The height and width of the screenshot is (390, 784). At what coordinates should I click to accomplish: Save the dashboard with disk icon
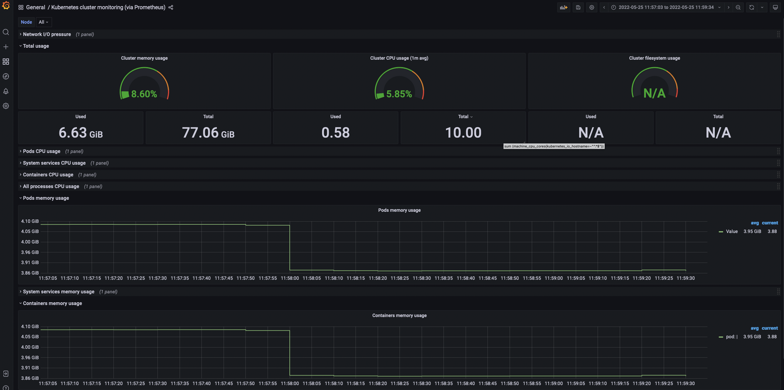[578, 7]
